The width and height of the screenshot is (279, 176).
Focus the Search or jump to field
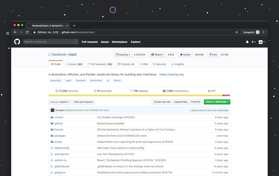(x=51, y=42)
